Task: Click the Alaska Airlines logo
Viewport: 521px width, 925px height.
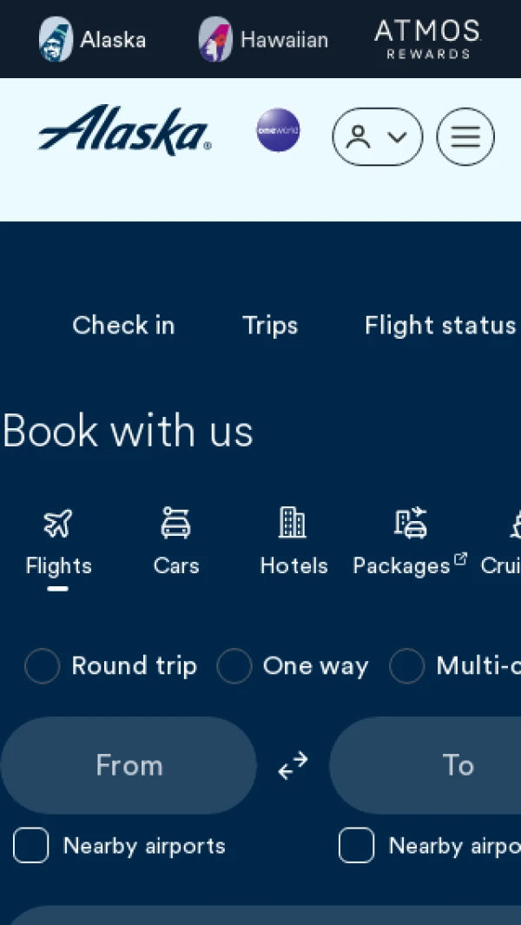Action: click(x=124, y=131)
